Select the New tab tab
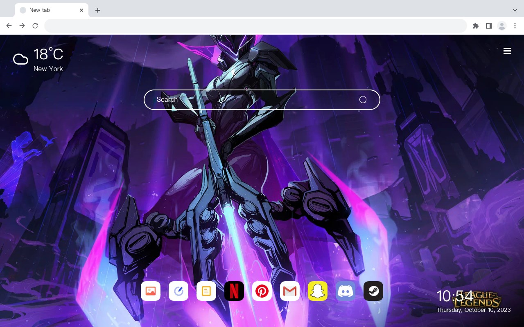Screen dimensions: 524x327 coord(52,10)
